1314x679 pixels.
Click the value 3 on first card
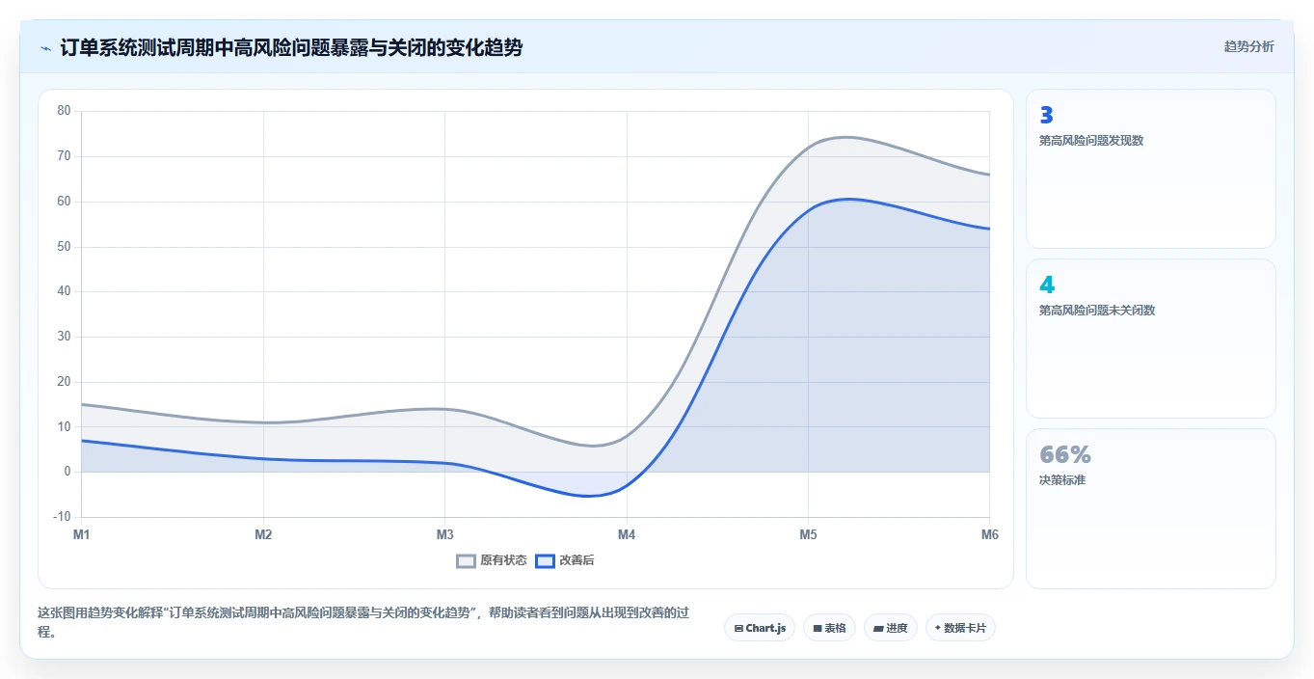click(1046, 115)
